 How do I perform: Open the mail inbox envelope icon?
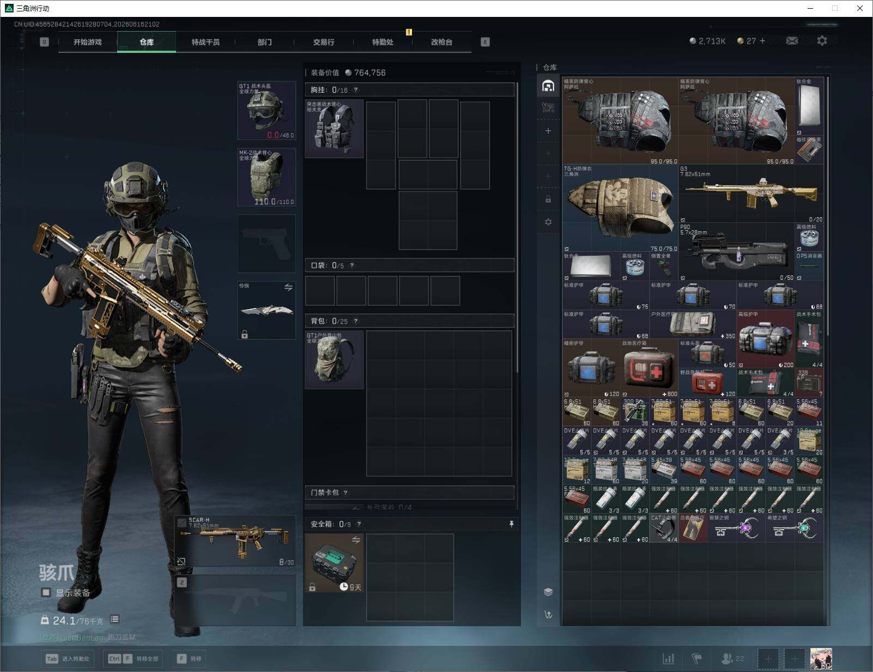tap(792, 41)
